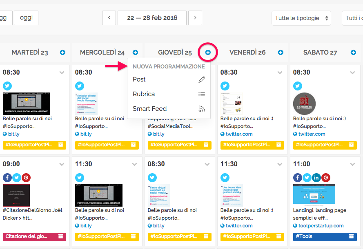363x249 pixels.
Task: Expand the Venerdì 08:30 post options chevron
Action: pos(280,73)
